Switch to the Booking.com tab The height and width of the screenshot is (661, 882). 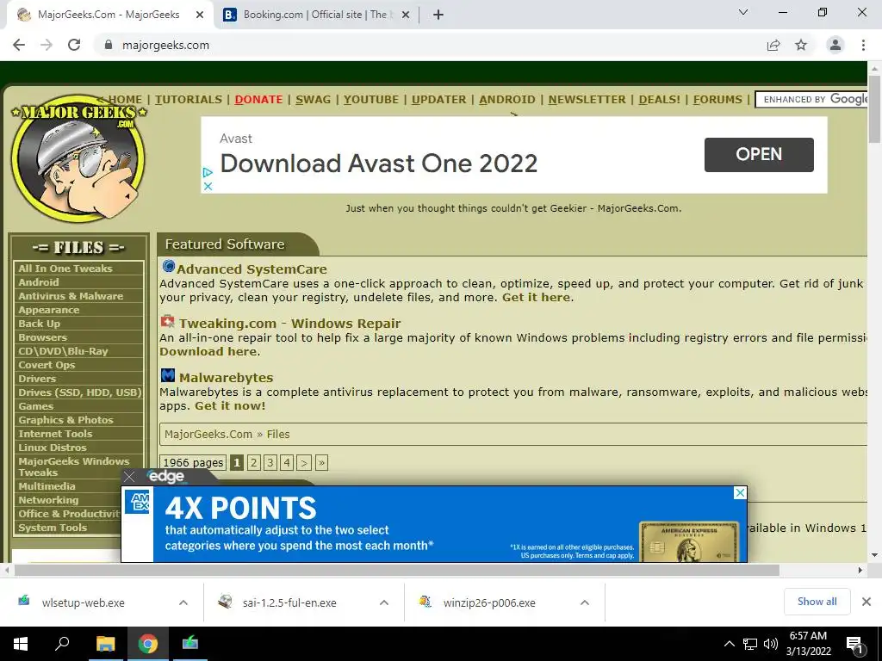[x=315, y=15]
